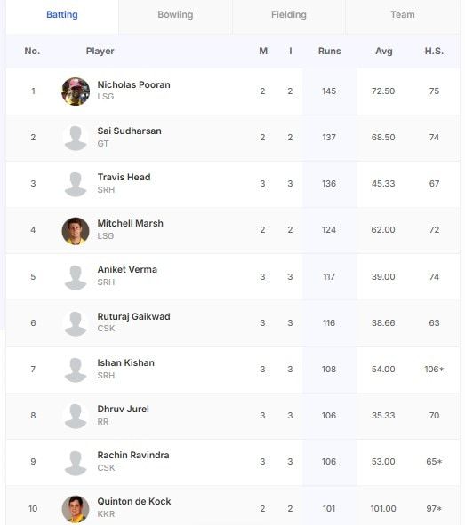Sort by the H.S. column header
The image size is (465, 525).
pos(434,51)
